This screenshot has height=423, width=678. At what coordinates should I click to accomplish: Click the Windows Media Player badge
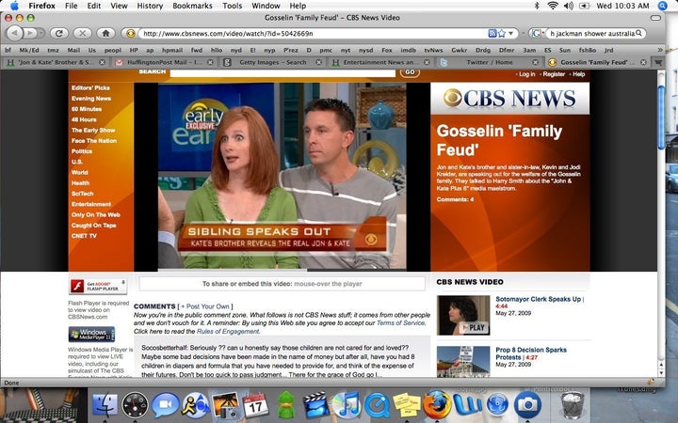[x=91, y=334]
